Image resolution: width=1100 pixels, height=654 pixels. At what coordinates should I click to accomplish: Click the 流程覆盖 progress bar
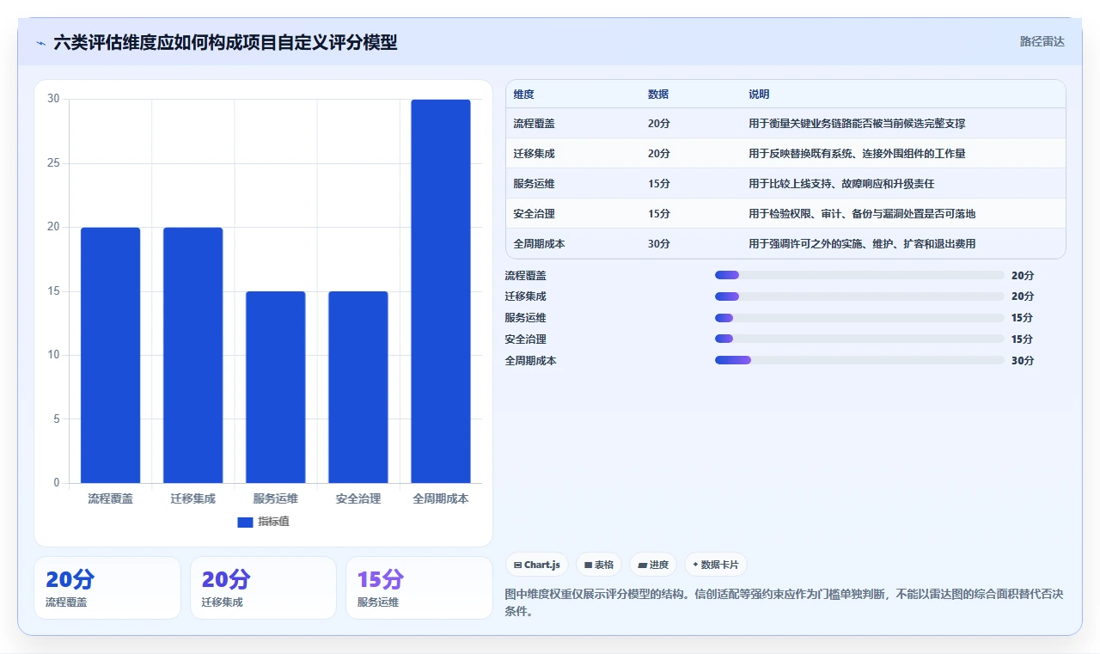[859, 275]
